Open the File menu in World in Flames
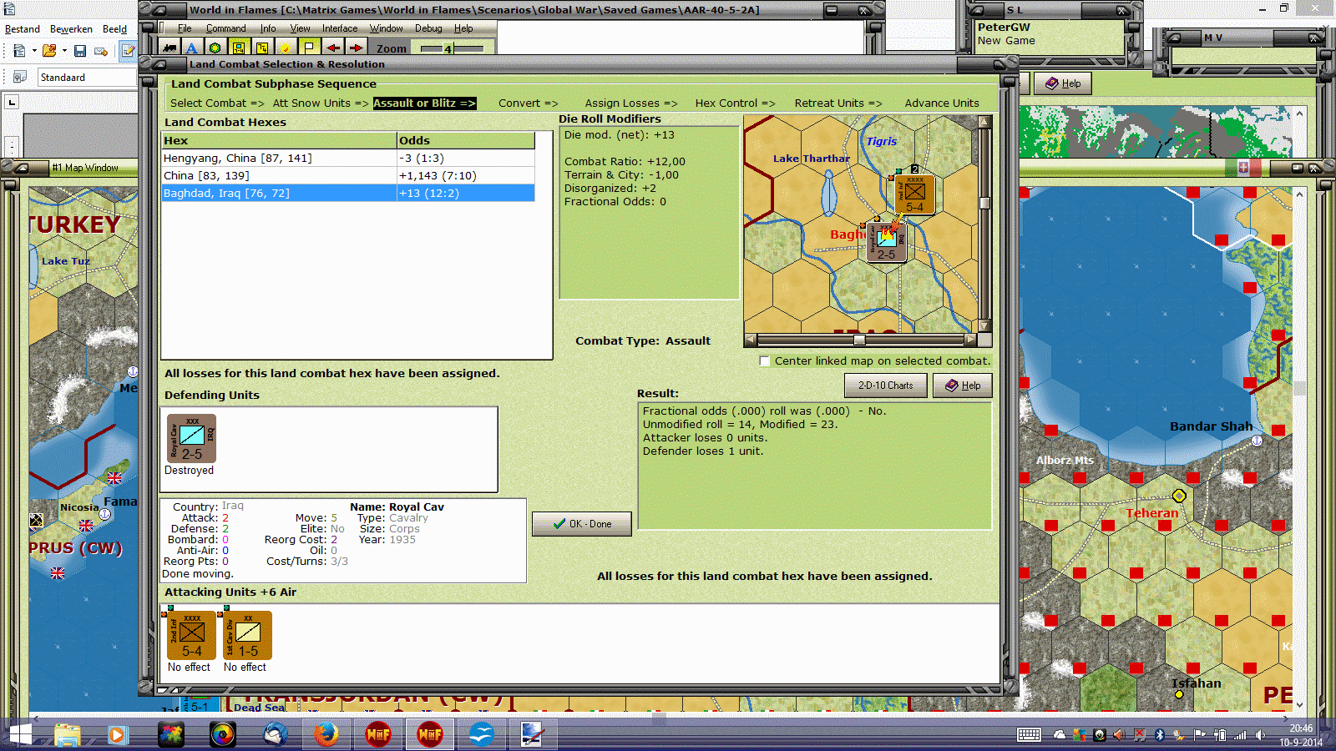Screen dimensions: 1336x751 click(x=185, y=28)
